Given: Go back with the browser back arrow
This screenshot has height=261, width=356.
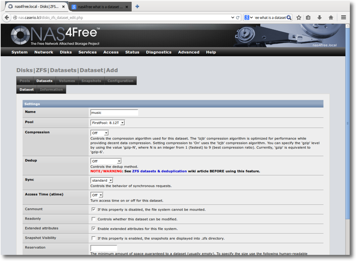Looking at the screenshot, I should pos(7,17).
